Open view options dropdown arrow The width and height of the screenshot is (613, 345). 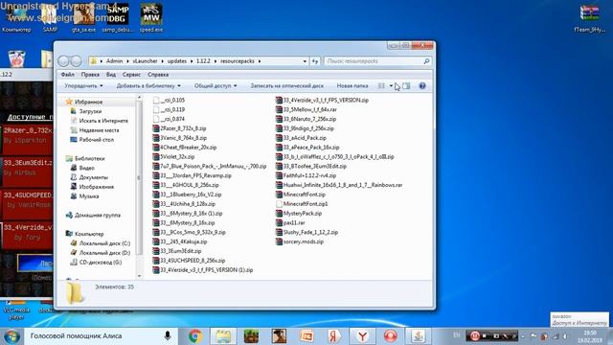[391, 86]
